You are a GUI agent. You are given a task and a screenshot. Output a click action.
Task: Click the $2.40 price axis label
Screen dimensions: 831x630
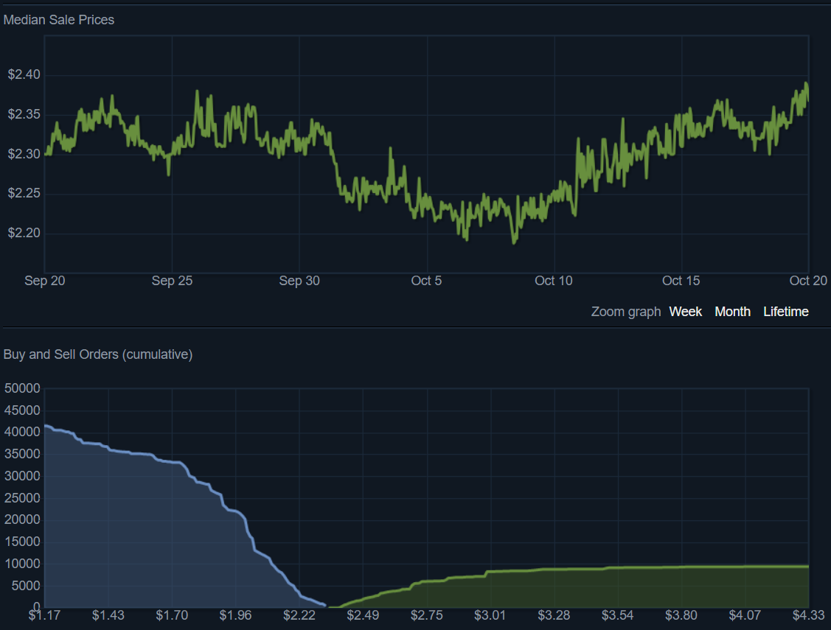tap(24, 74)
